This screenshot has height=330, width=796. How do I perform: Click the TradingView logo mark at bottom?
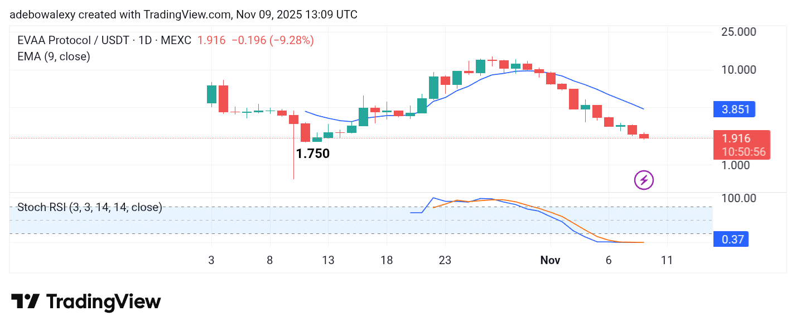coord(26,302)
